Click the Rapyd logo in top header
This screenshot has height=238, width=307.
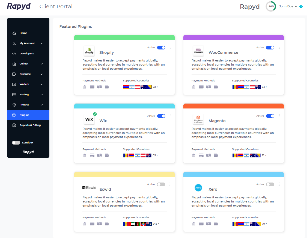(x=19, y=6)
